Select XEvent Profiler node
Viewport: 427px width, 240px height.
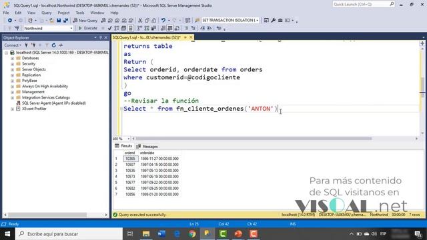34,109
